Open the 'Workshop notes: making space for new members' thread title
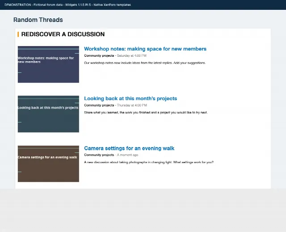Screen dimensions: 286x232 [145, 49]
